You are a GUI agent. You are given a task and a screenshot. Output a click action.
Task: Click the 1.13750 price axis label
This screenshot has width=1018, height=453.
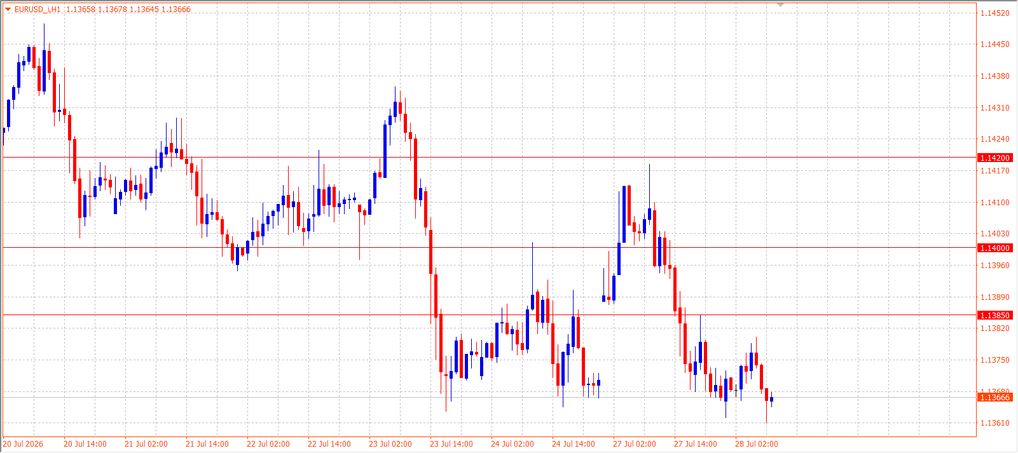pos(994,360)
